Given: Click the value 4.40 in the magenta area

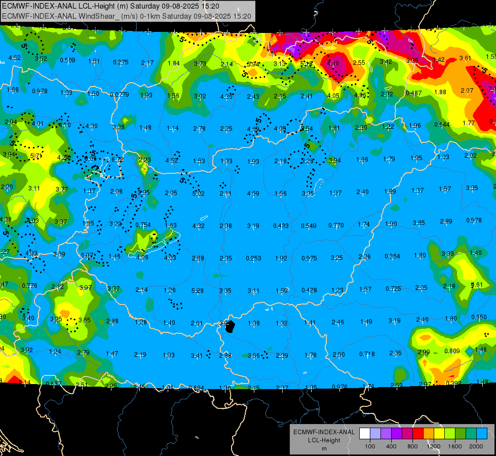Looking at the screenshot, I should tap(332, 63).
